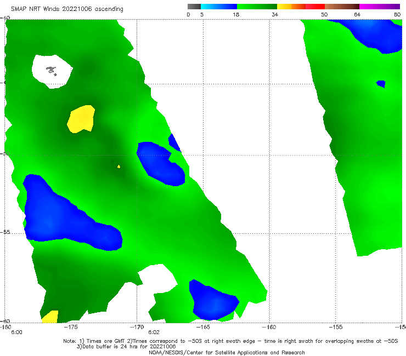The width and height of the screenshot is (406, 356).
Task: Click the gray 0-5 segment of the color bar
Action: coord(194,7)
